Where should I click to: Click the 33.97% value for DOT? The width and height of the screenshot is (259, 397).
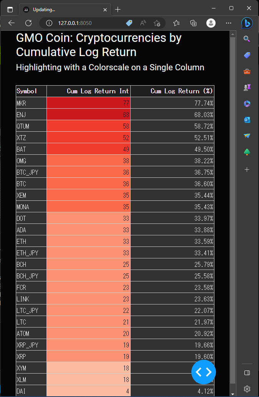coord(172,218)
